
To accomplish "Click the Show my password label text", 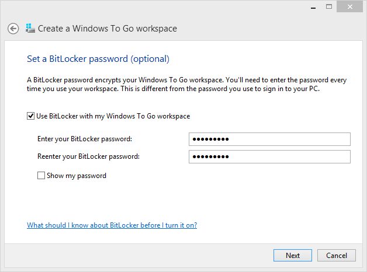I will click(x=77, y=176).
